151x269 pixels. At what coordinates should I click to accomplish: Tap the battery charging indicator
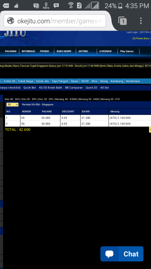click(120, 6)
